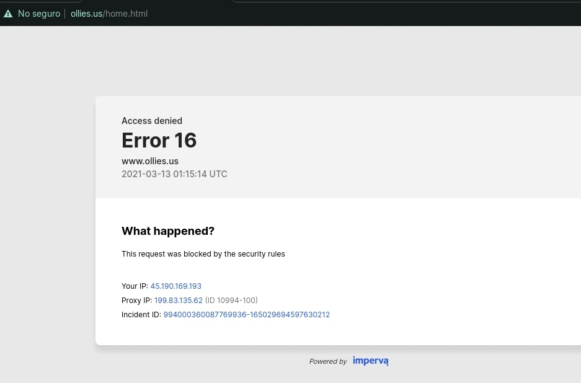Click the "(ID 10994-100)" proxy ID text
This screenshot has height=383, width=581.
(231, 300)
